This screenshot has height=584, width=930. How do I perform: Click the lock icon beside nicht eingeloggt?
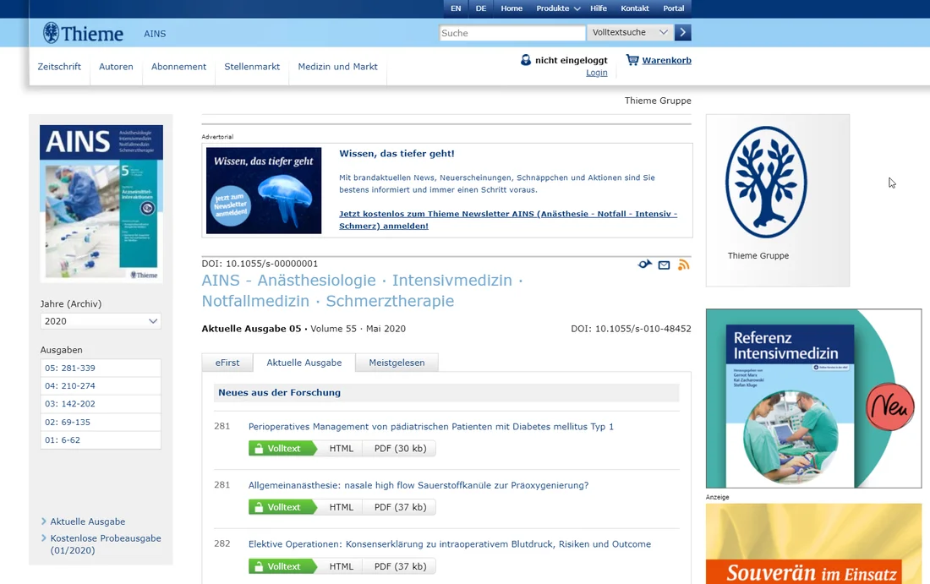pos(526,60)
